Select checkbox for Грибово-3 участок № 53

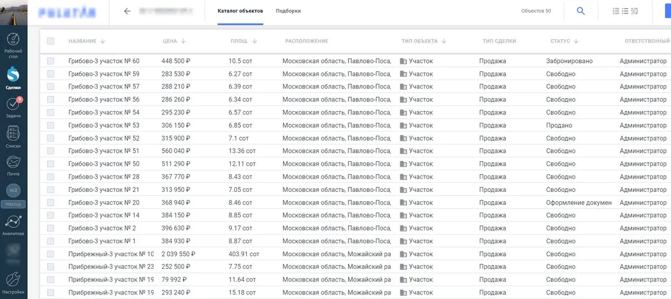tap(51, 126)
